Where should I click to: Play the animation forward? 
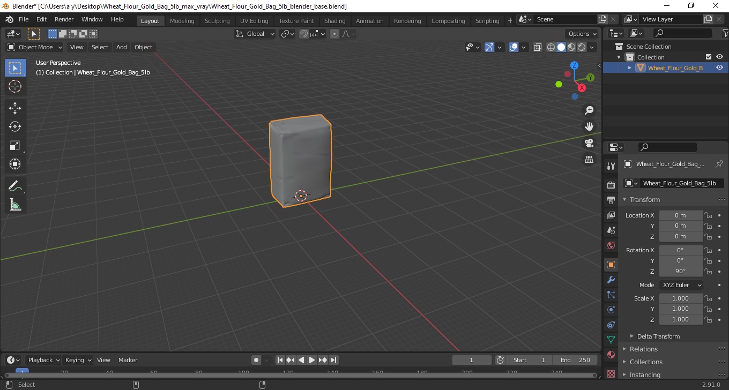click(312, 360)
